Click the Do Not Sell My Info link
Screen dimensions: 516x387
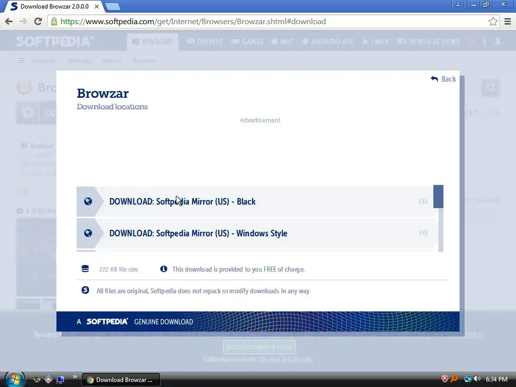286,359
